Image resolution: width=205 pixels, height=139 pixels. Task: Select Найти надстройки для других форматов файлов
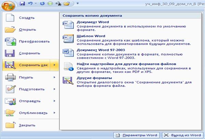[126, 64]
